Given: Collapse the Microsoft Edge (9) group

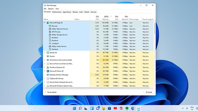Looking at the screenshot, I should [x=45, y=23].
